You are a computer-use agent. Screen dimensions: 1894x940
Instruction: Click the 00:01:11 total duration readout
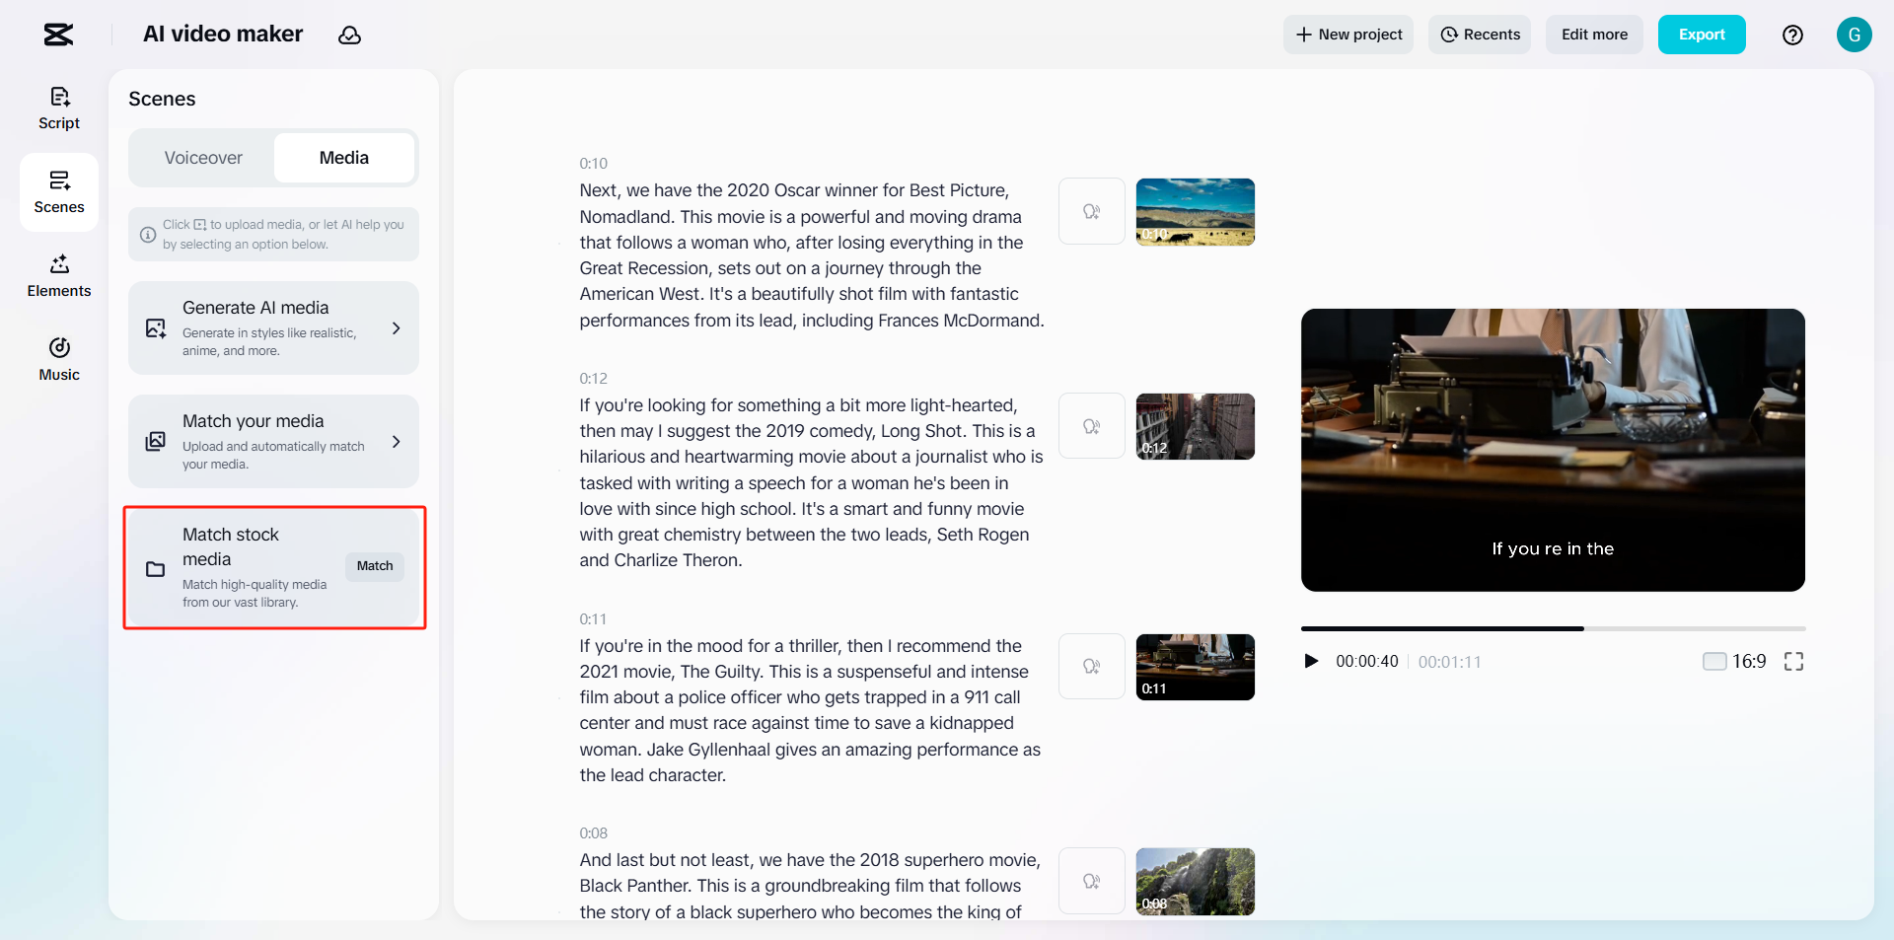coord(1450,662)
